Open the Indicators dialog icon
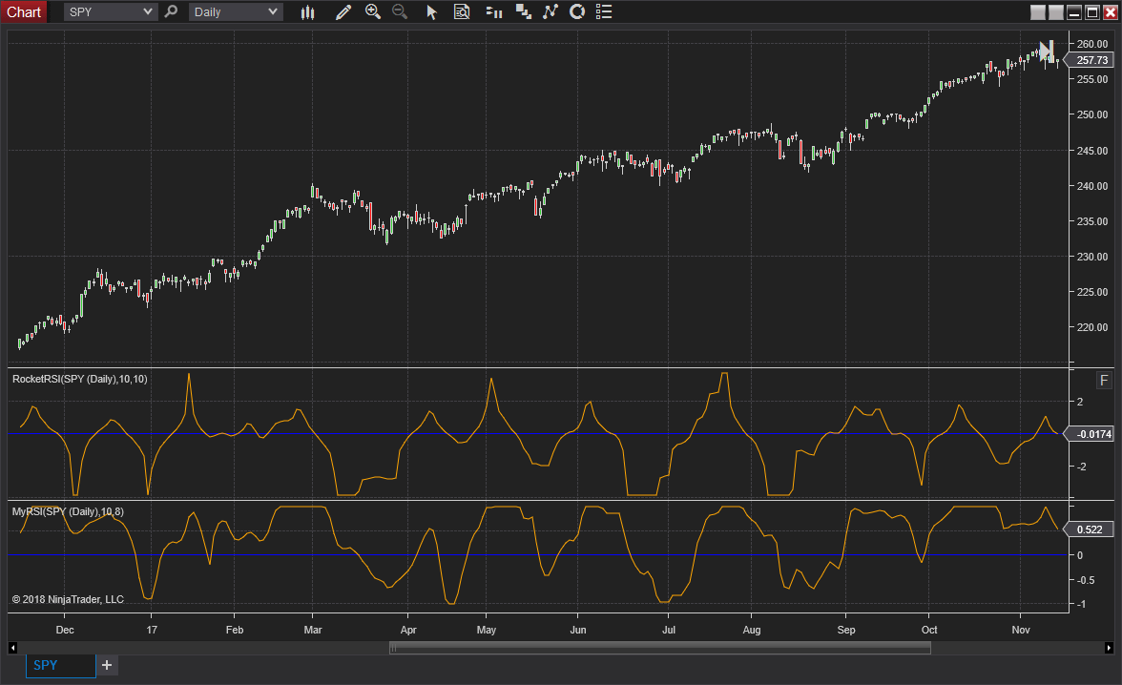This screenshot has width=1122, height=685. point(551,12)
